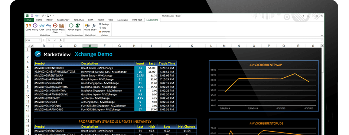Click the touch mode icon in quick access toolbar
The width and height of the screenshot is (349, 135).
(x=48, y=16)
